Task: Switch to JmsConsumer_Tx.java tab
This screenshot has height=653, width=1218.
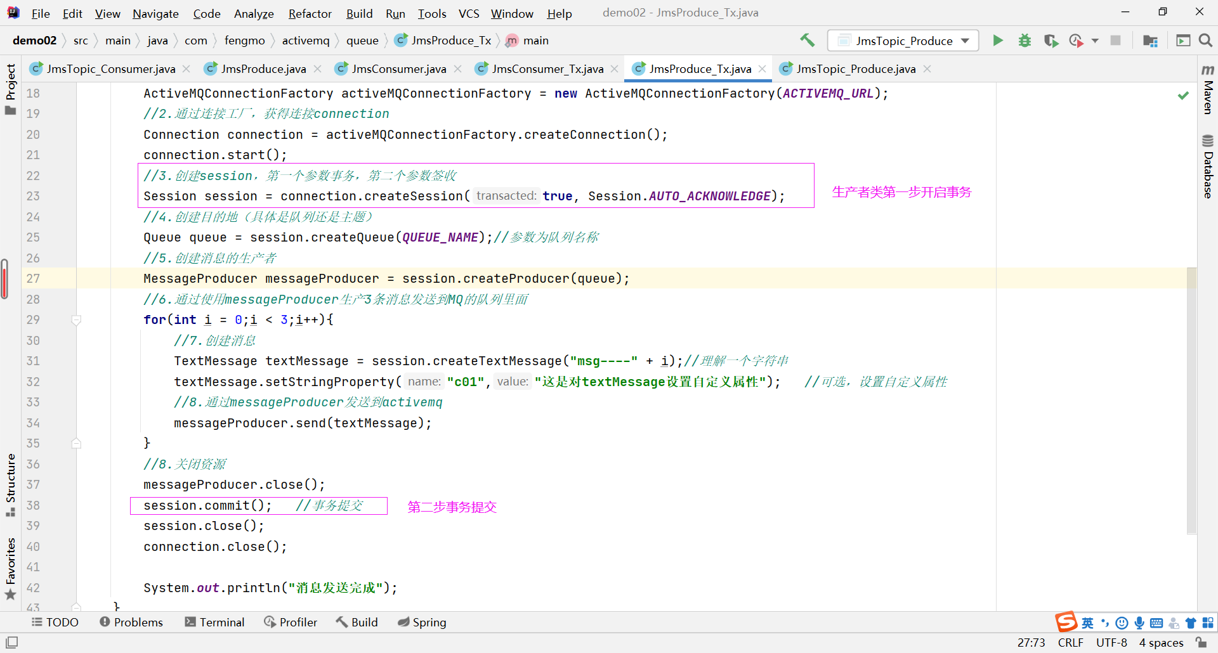Action: point(547,68)
